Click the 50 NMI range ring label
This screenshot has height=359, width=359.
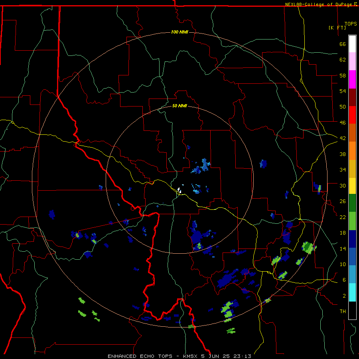179,106
